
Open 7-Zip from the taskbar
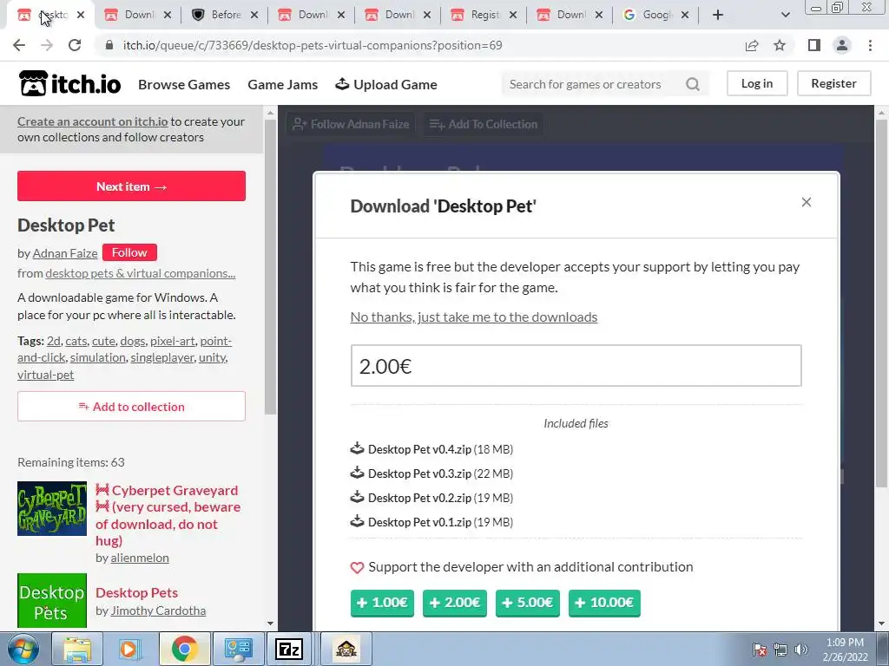tap(289, 649)
